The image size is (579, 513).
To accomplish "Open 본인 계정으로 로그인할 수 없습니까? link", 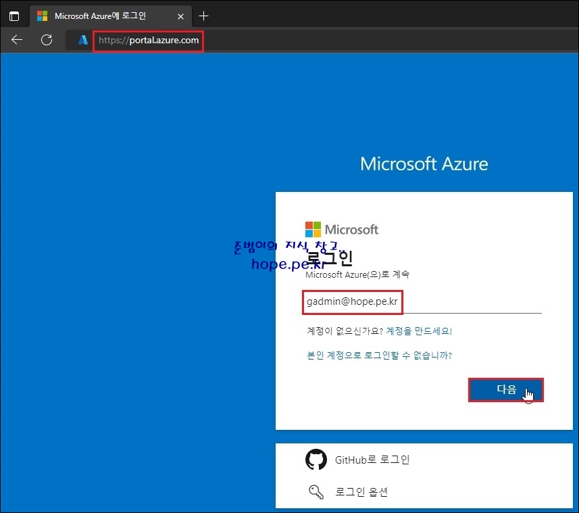I will point(379,356).
